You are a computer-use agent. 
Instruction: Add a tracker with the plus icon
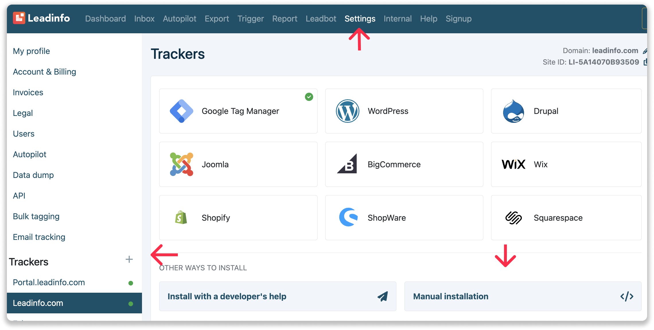(129, 259)
